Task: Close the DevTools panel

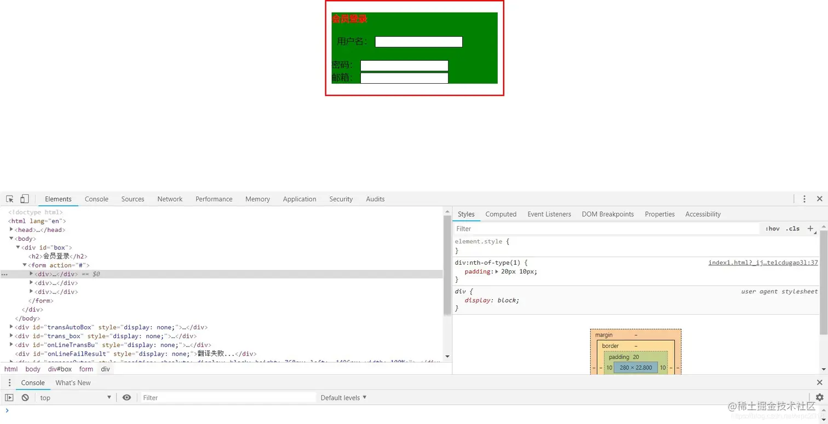Action: point(819,199)
